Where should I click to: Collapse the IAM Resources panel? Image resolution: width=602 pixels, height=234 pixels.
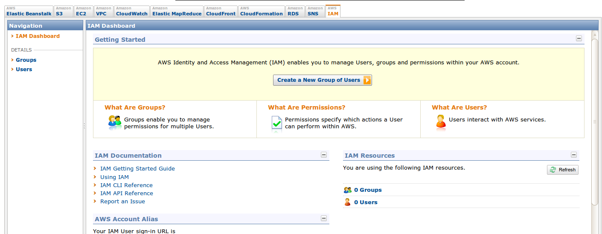click(x=574, y=155)
